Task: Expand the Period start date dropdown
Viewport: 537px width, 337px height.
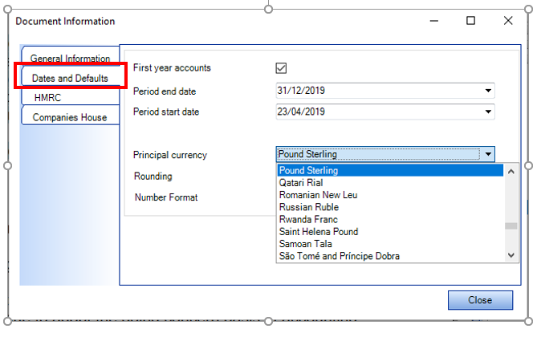Action: tap(487, 111)
